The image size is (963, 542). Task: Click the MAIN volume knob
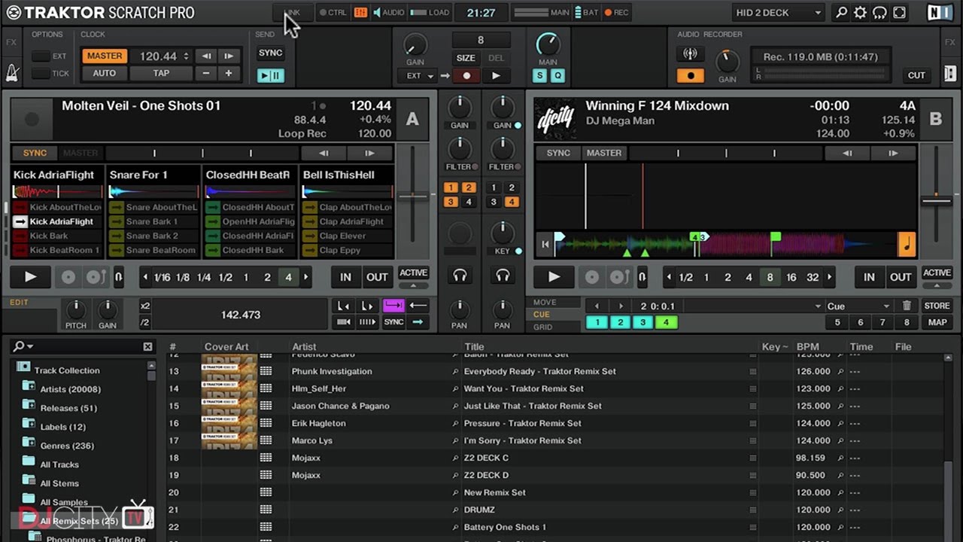click(x=548, y=44)
